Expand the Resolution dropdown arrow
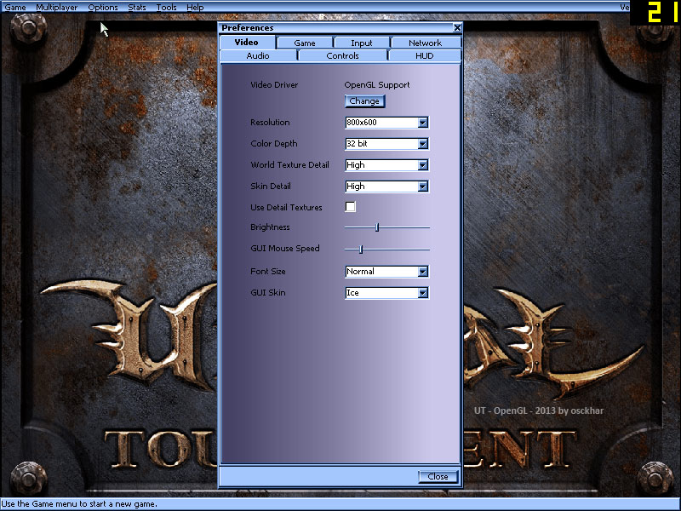681x511 pixels. pyautogui.click(x=423, y=123)
